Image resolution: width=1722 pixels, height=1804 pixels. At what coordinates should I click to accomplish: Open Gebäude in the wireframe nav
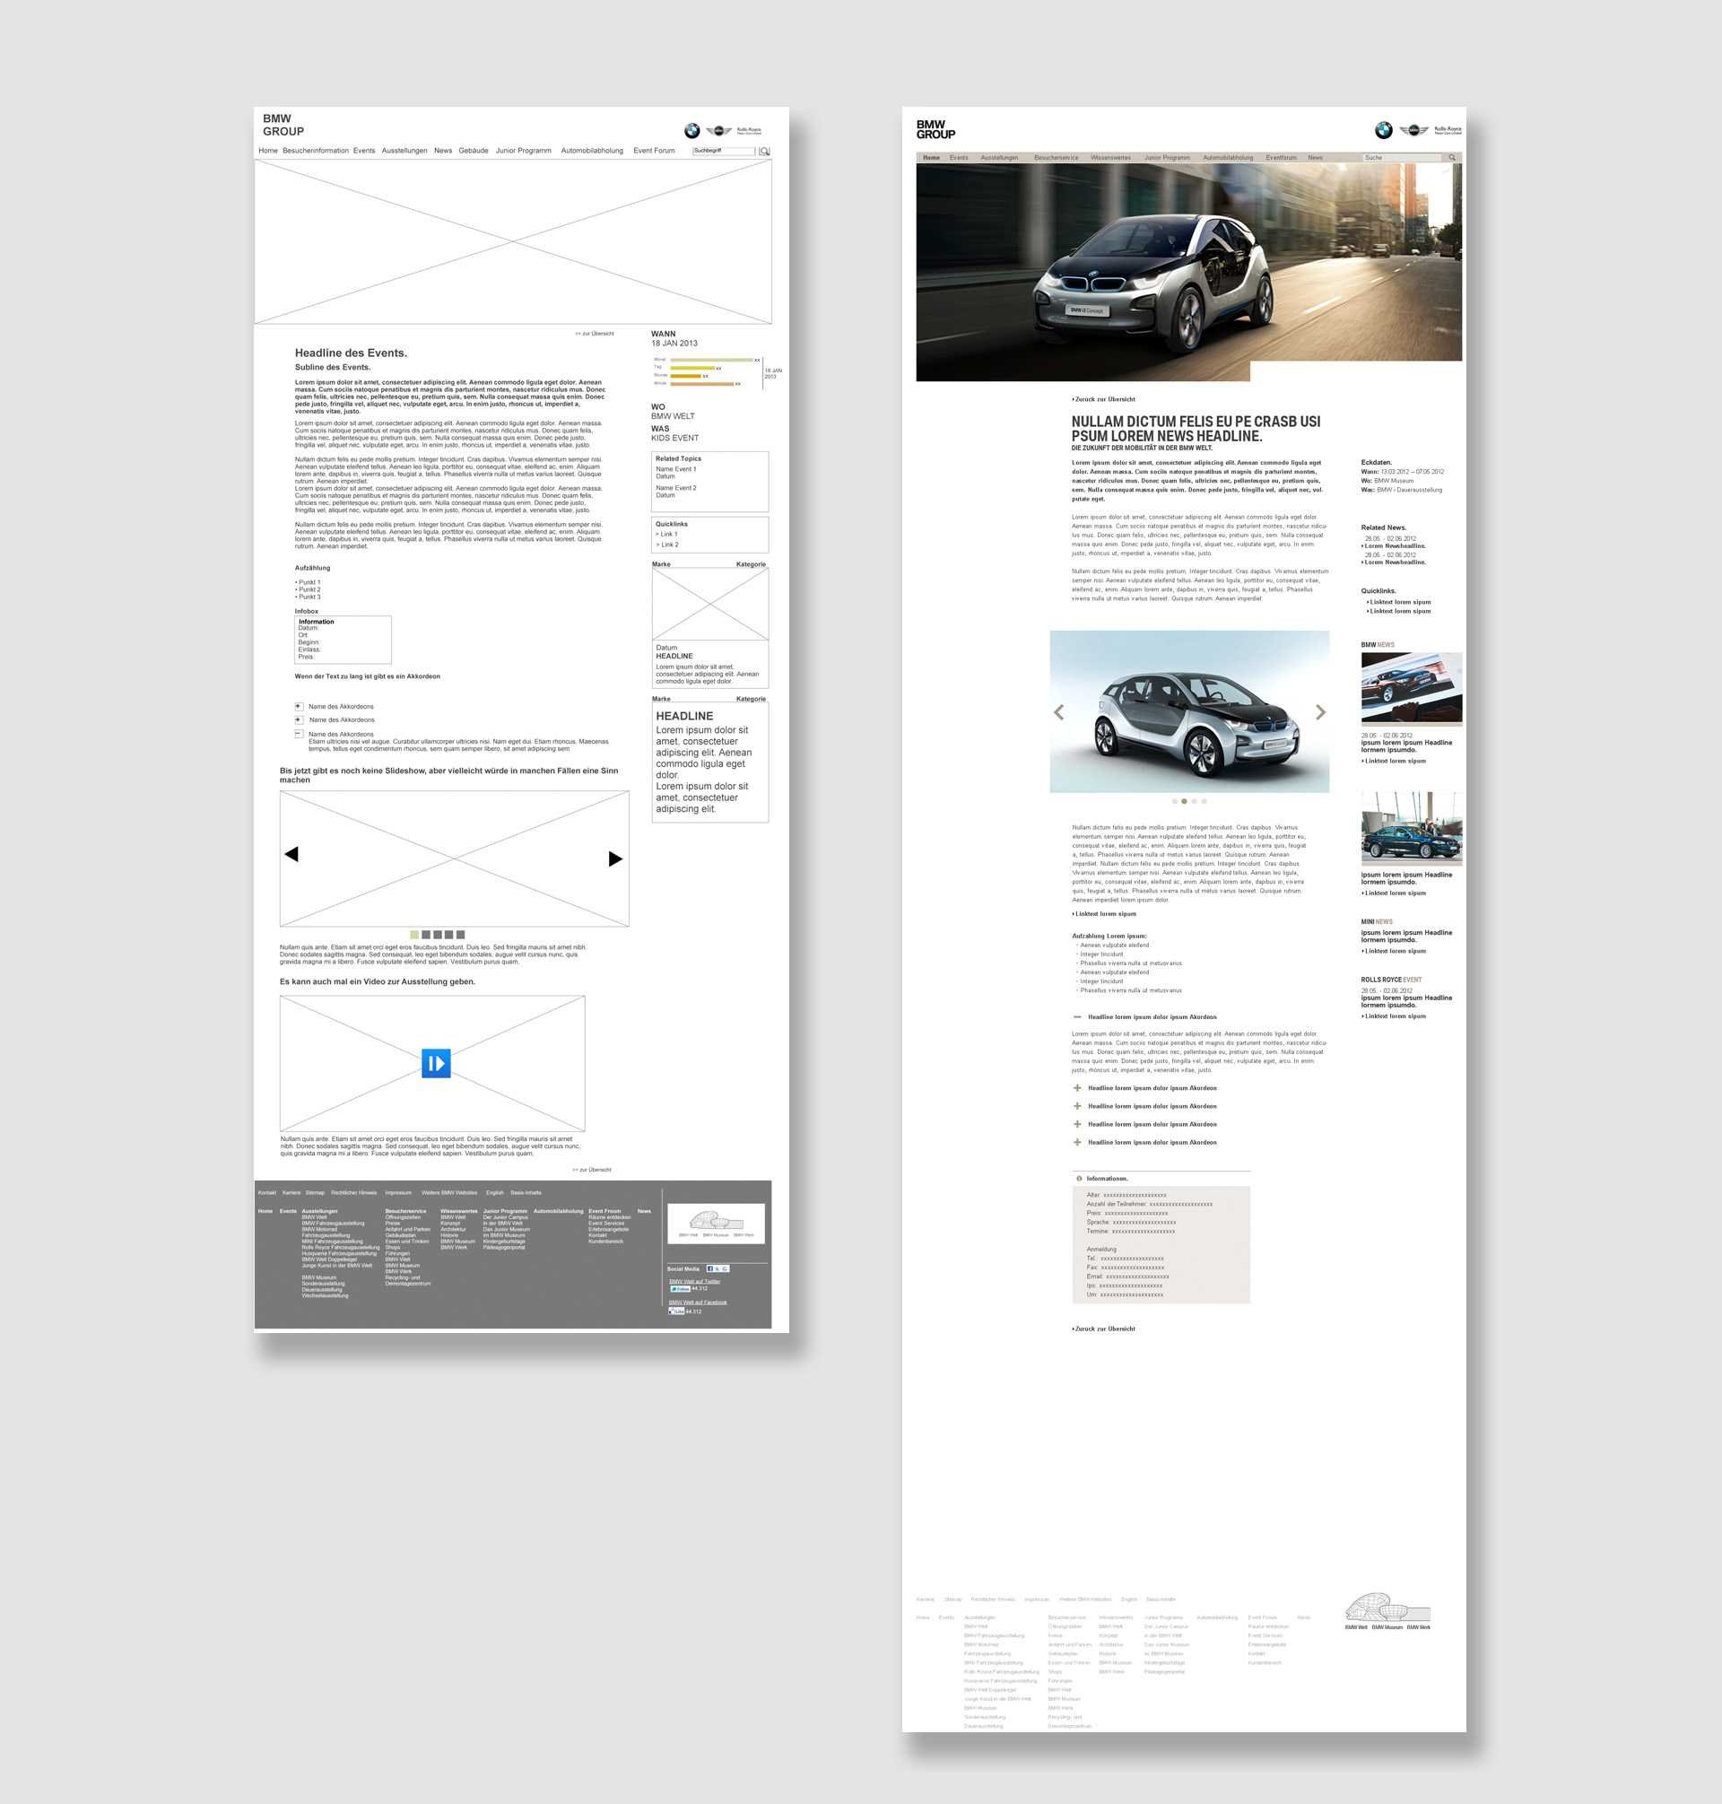point(474,151)
